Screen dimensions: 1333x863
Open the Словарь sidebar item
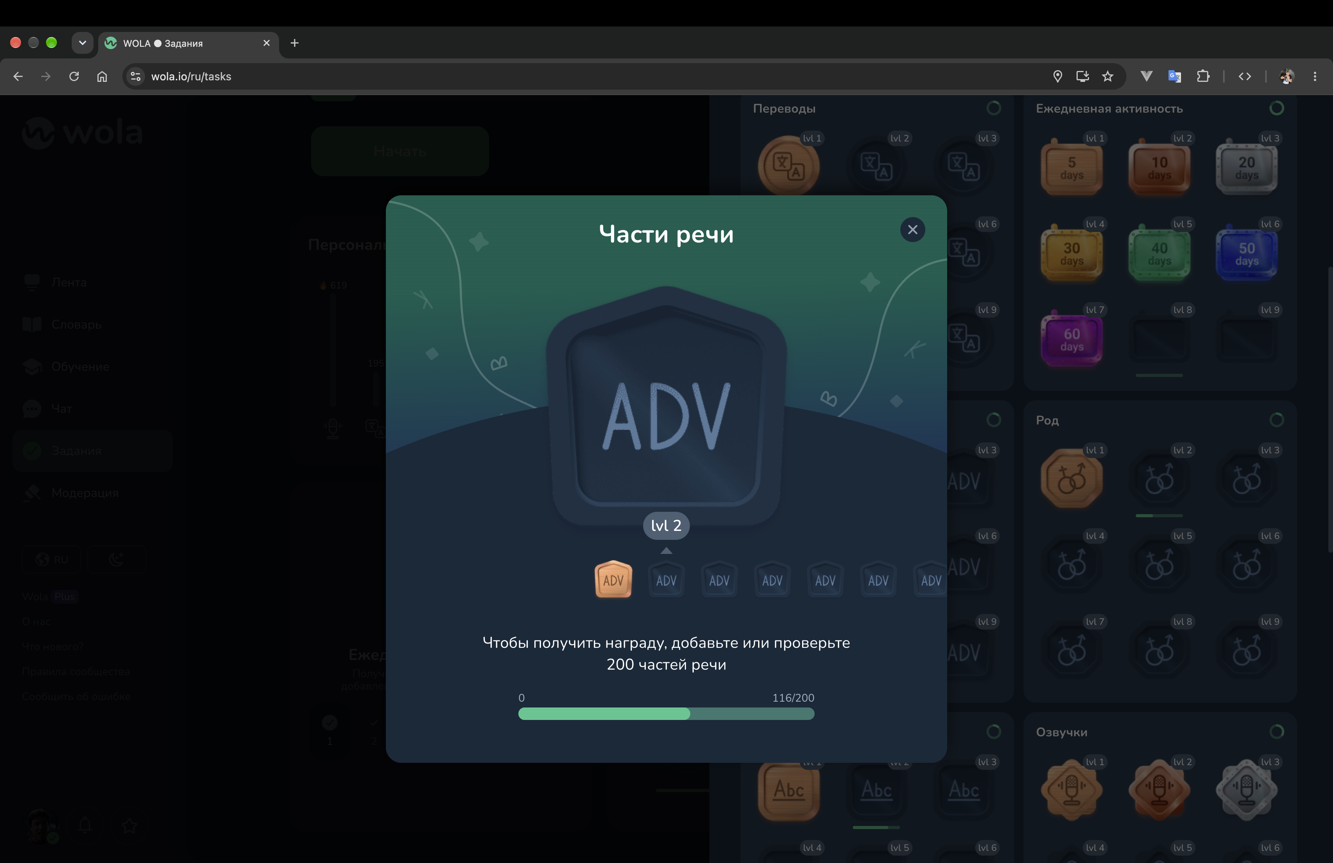pos(92,324)
